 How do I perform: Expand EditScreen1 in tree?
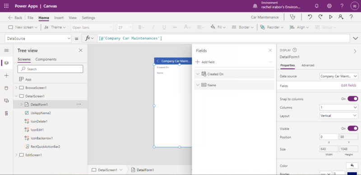pyautogui.click(x=16, y=155)
